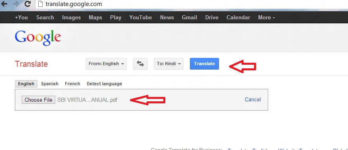Open Gmail in the Google bar
348x150 pixels.
pyautogui.click(x=189, y=17)
